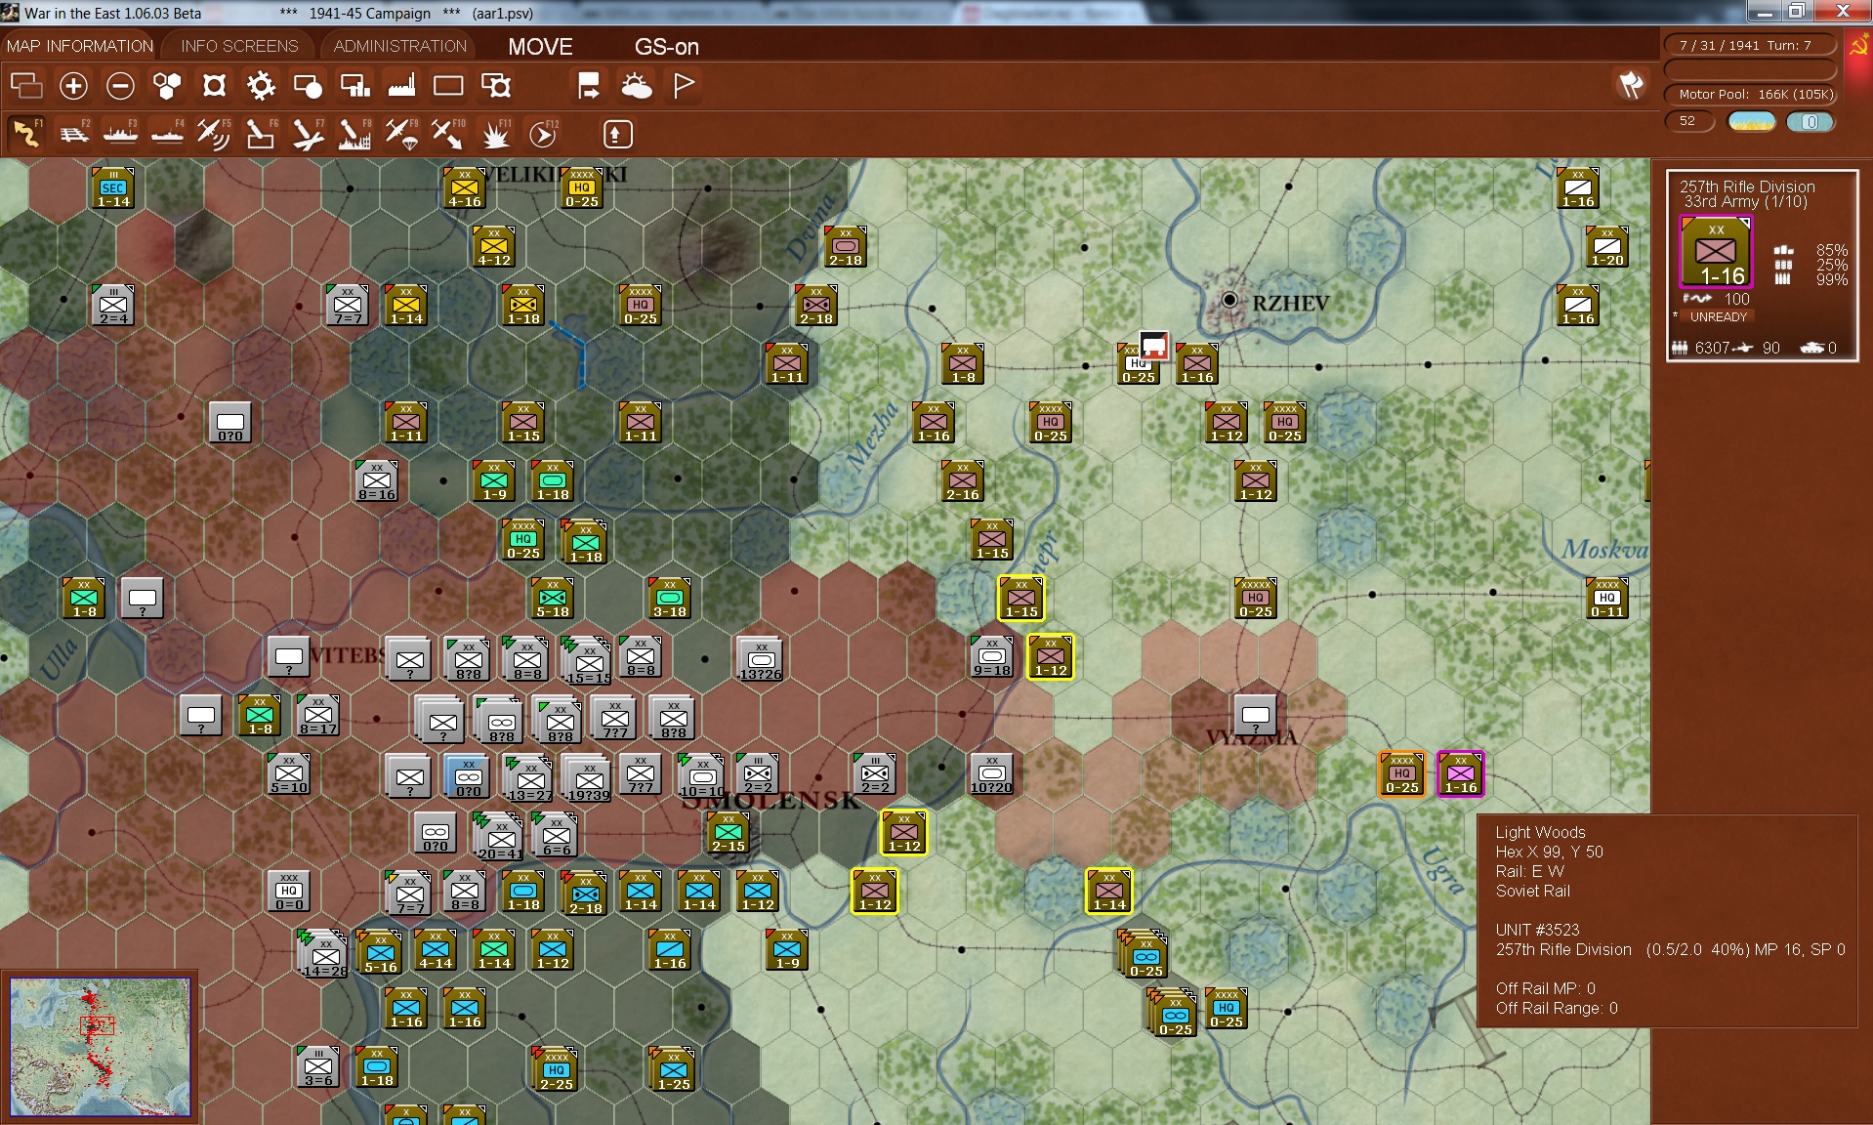Image resolution: width=1873 pixels, height=1125 pixels.
Task: Select the 13?26 German unit counter
Action: click(x=761, y=660)
